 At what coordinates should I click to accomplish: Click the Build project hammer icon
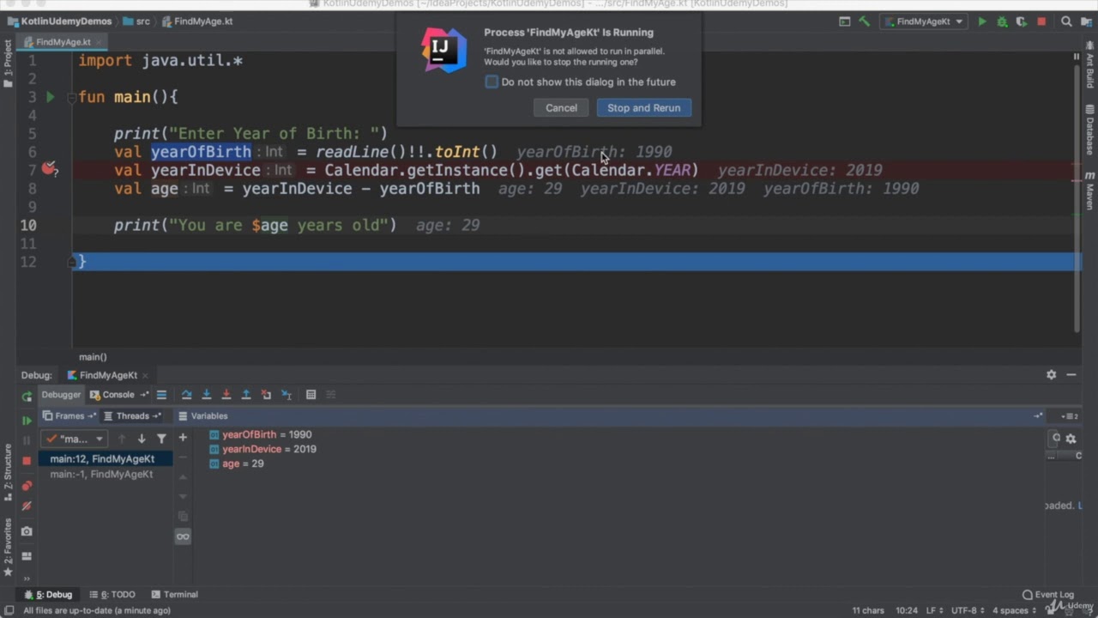[x=864, y=21]
